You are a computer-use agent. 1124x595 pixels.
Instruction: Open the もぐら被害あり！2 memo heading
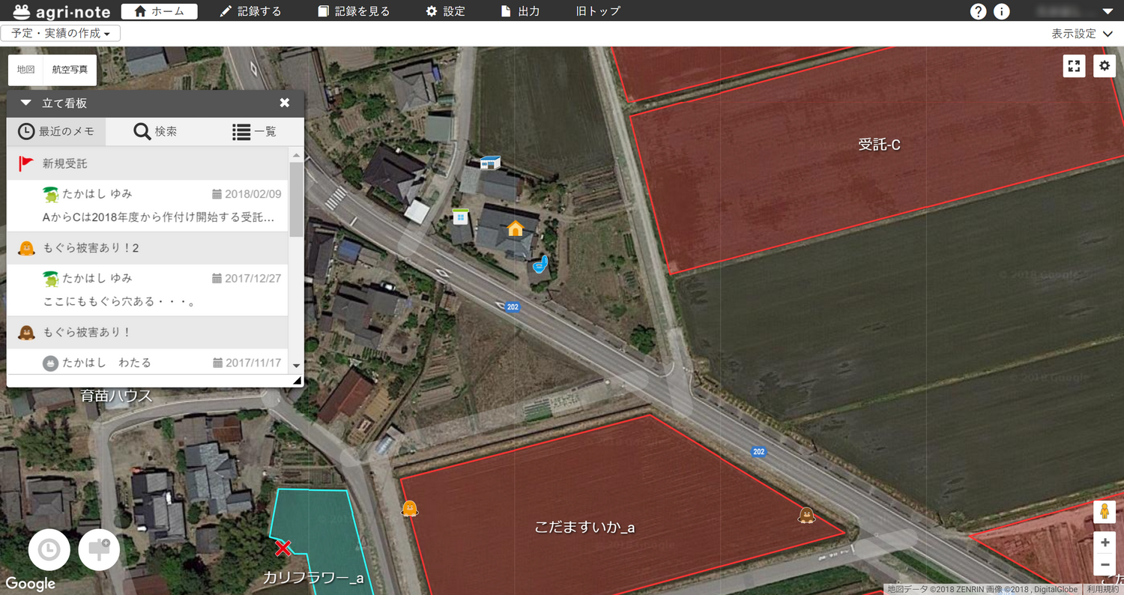point(91,247)
